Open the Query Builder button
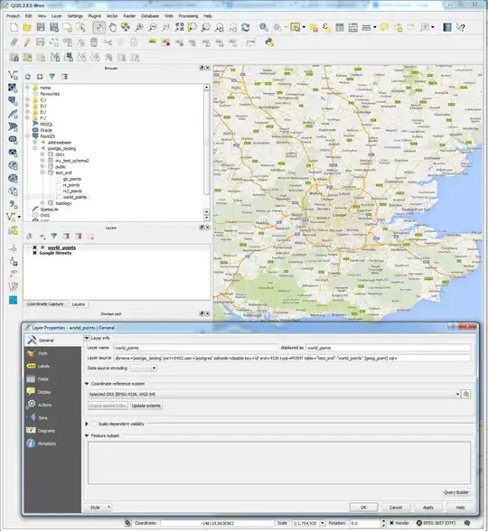 pos(456,492)
